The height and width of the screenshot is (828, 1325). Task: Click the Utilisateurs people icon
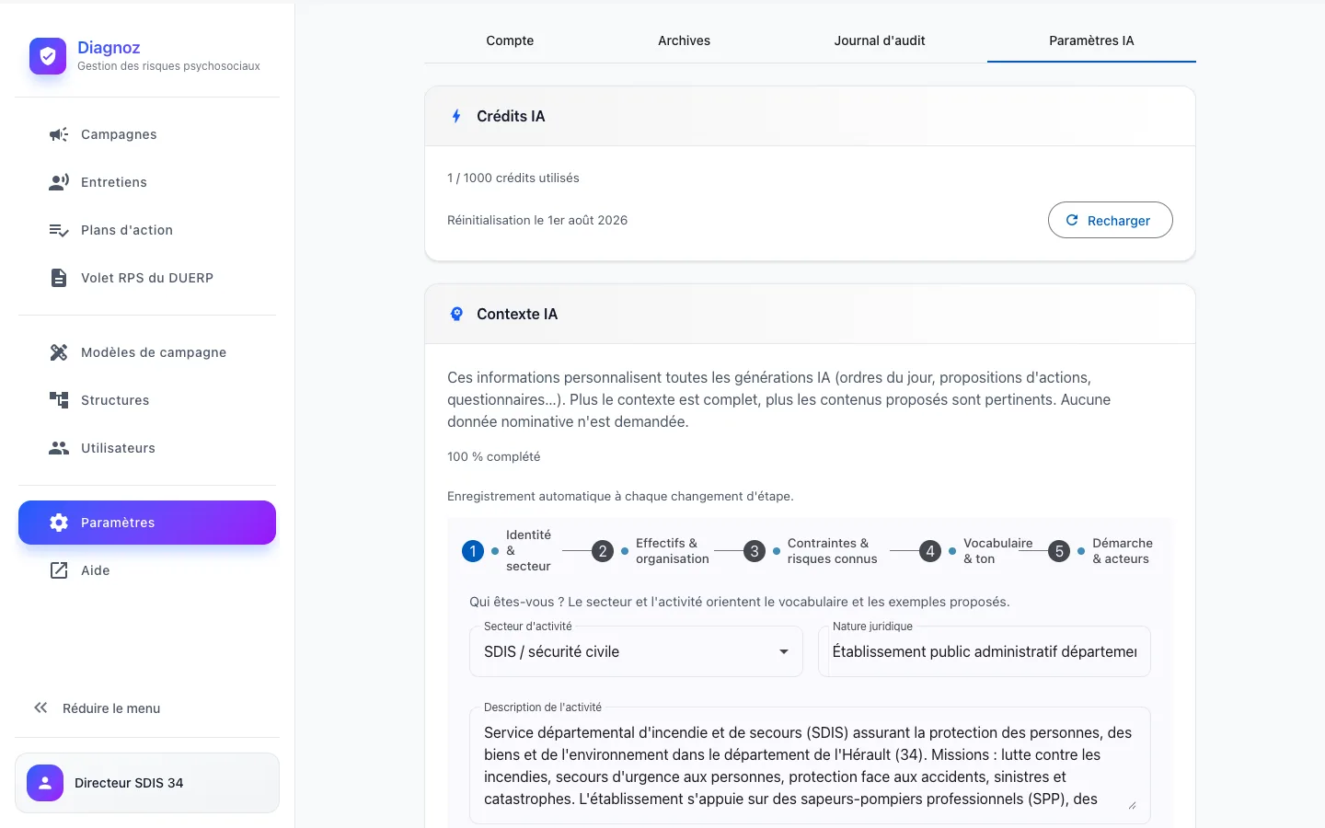tap(59, 448)
